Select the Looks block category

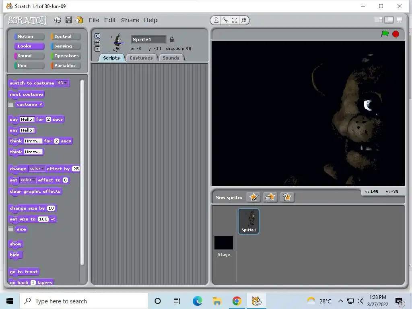click(x=29, y=46)
